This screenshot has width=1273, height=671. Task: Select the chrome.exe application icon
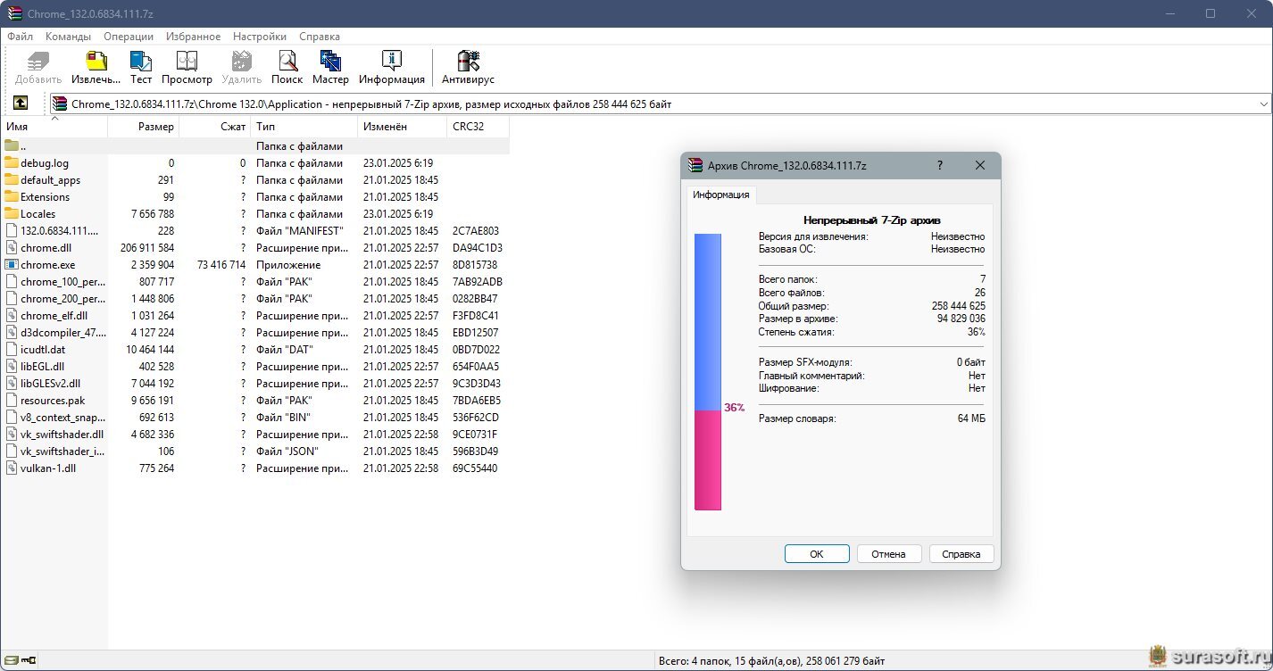[12, 264]
